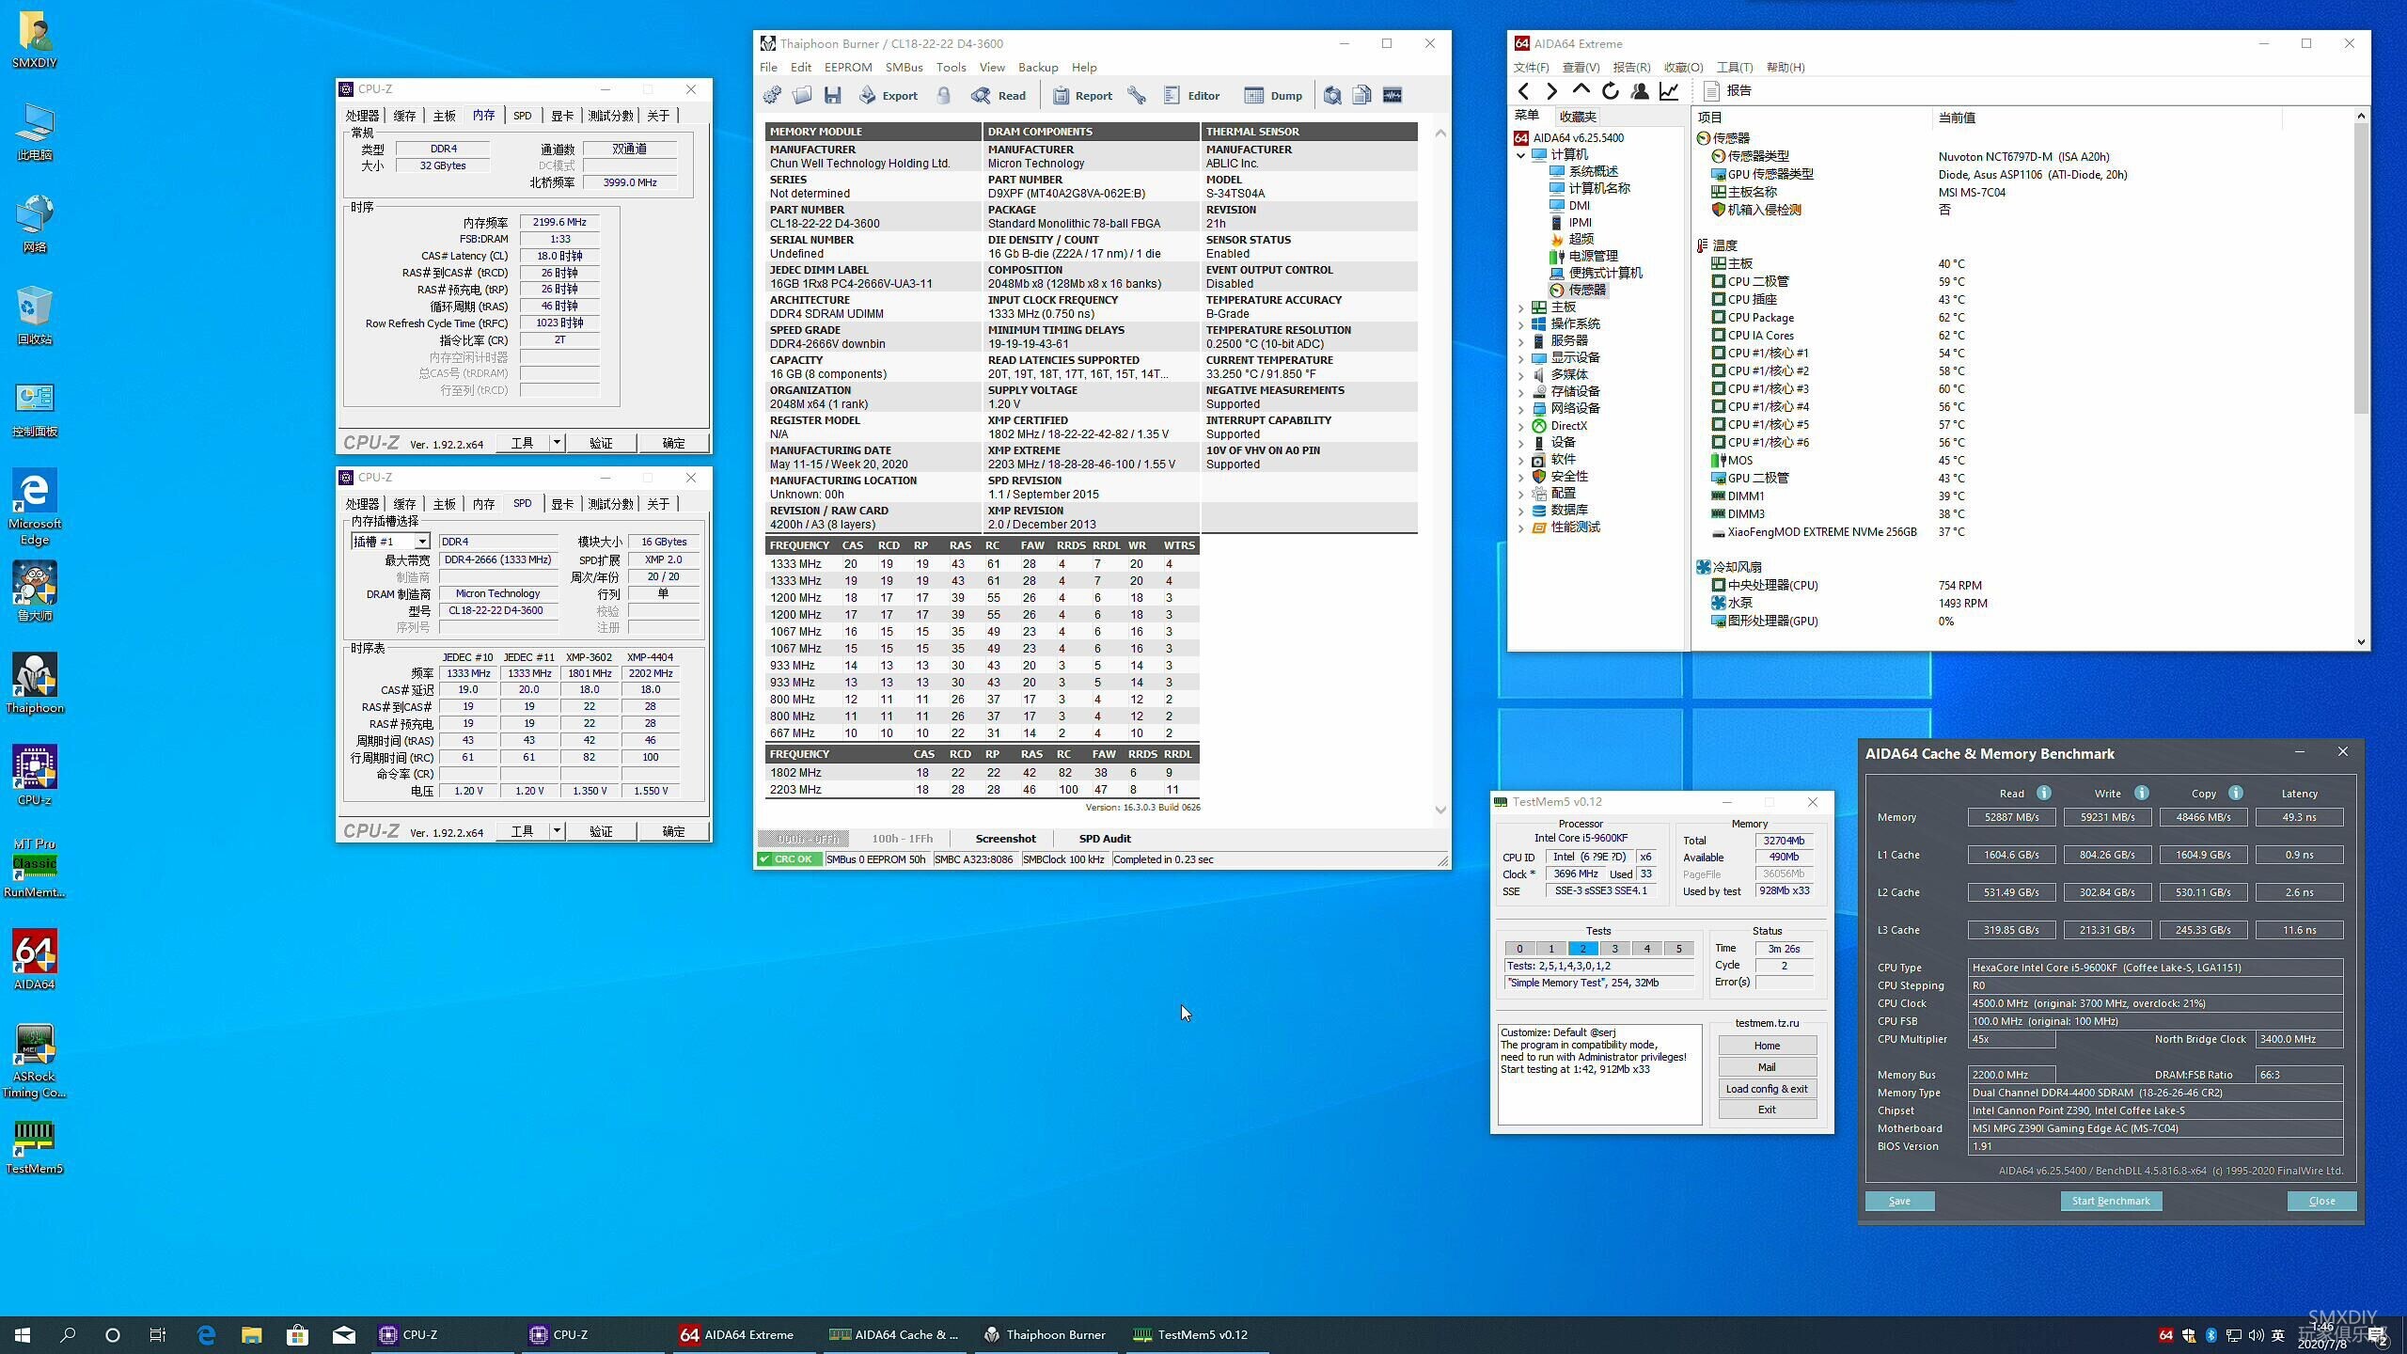
Task: Go back with AIDA64 left arrow icon
Action: (1524, 91)
